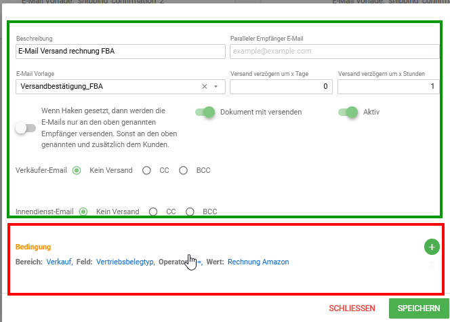This screenshot has width=450, height=322.
Task: Click the SPEICHERN button
Action: point(419,308)
